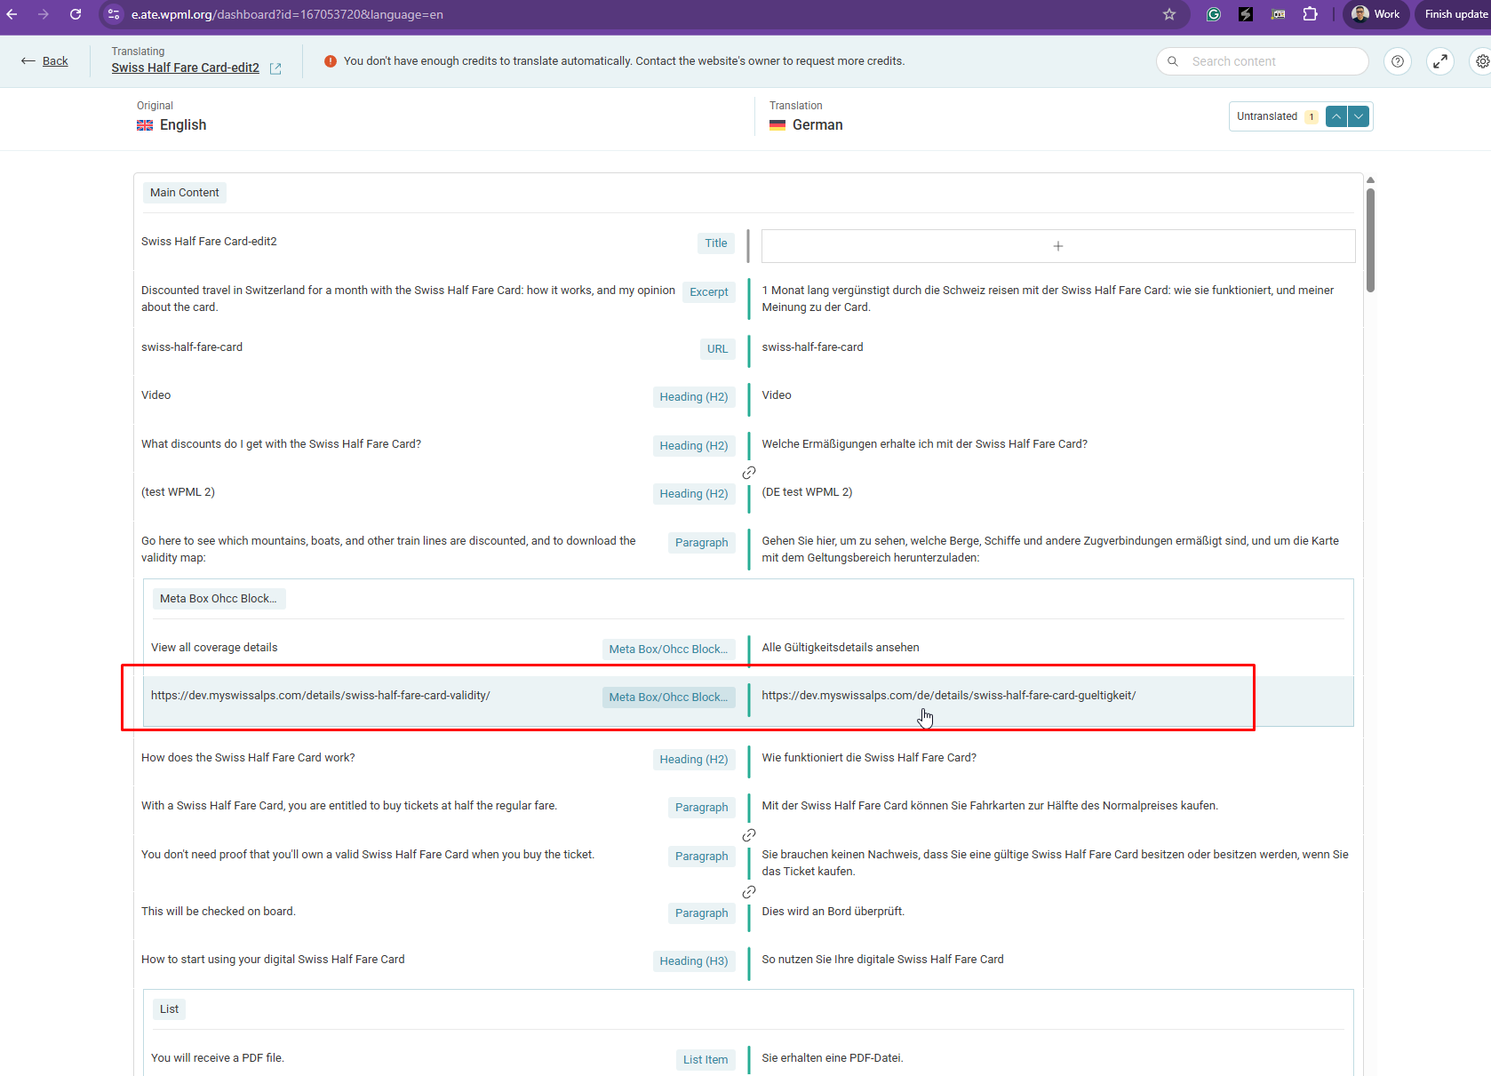Screen dimensions: 1491x1076
Task: Click the Heading (H2) tag in the Video row
Action: click(x=694, y=397)
